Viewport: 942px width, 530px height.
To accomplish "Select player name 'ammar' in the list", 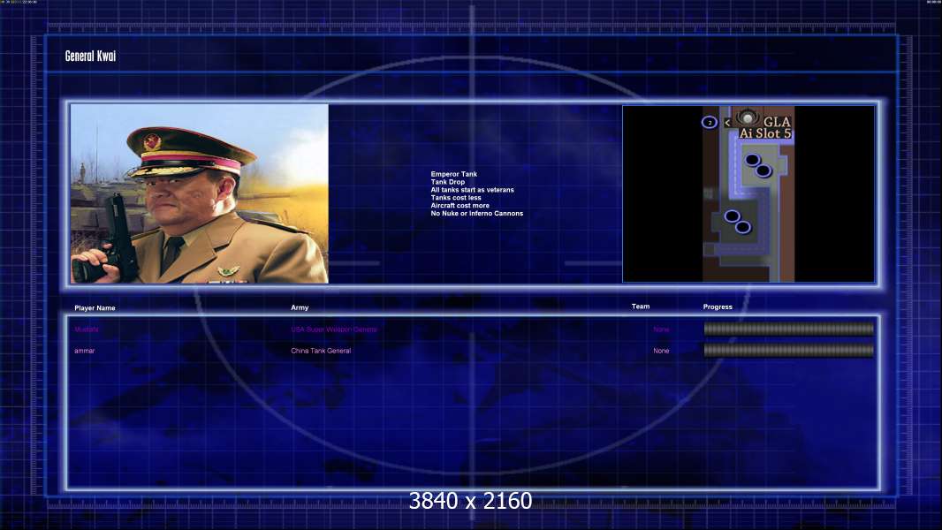I will click(x=85, y=351).
